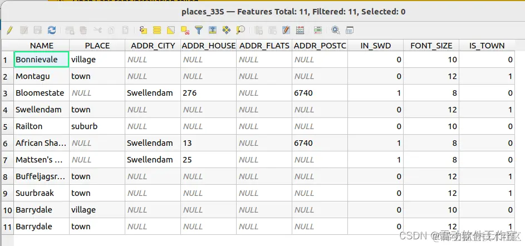
Task: Click the Cut scissors icon
Action: tap(97, 30)
